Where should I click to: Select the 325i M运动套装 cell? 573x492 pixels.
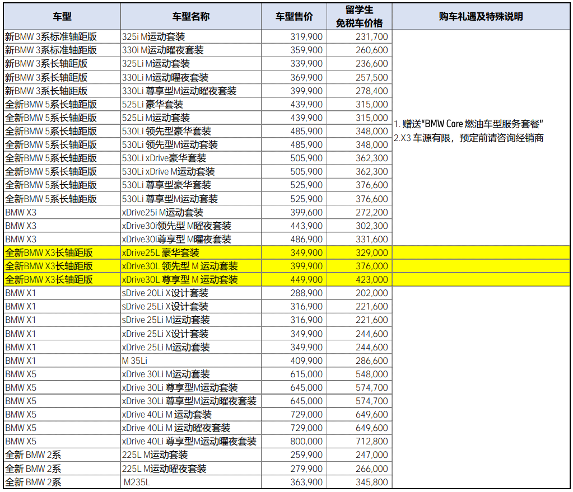(x=191, y=37)
